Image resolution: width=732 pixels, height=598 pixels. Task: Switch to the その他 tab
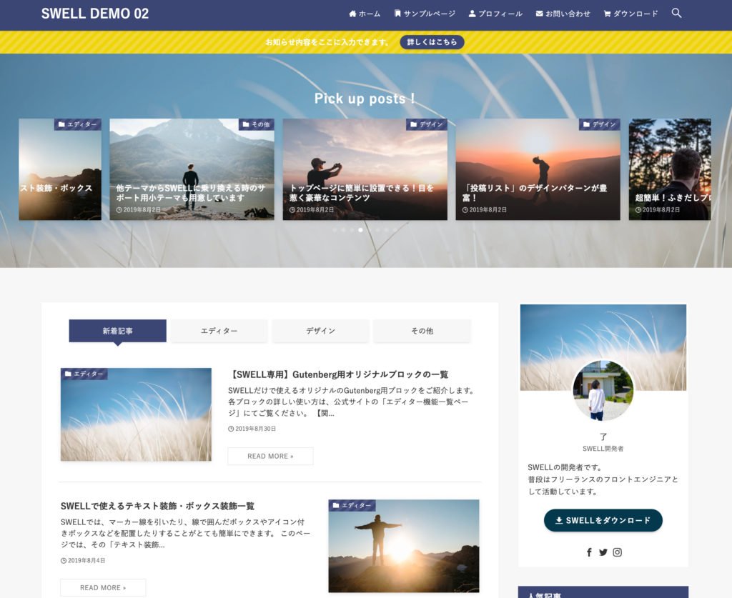pos(423,330)
